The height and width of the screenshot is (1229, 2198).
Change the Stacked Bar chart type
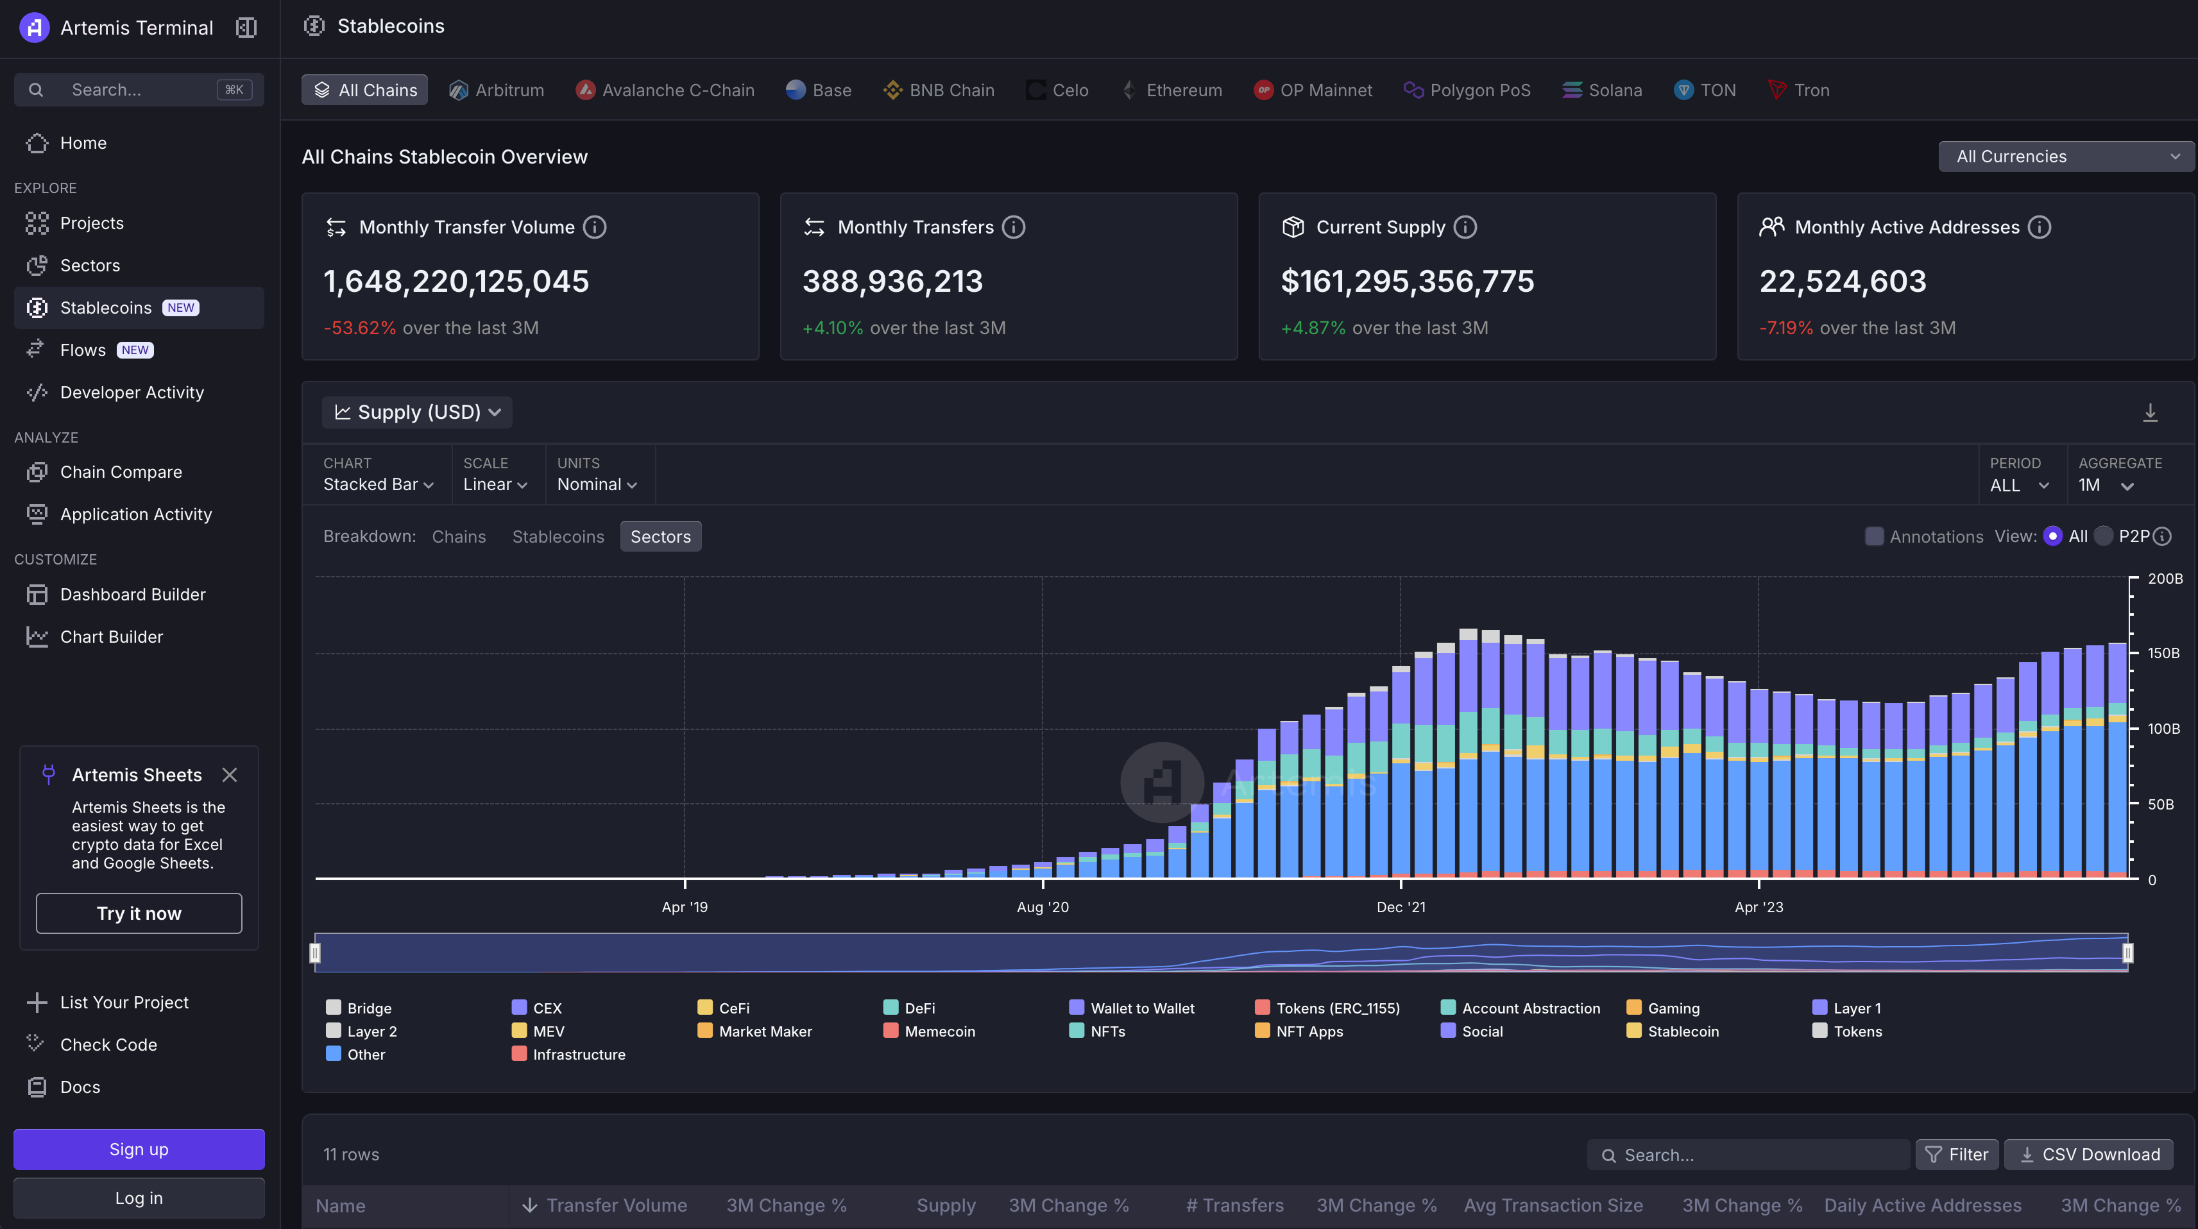(378, 484)
